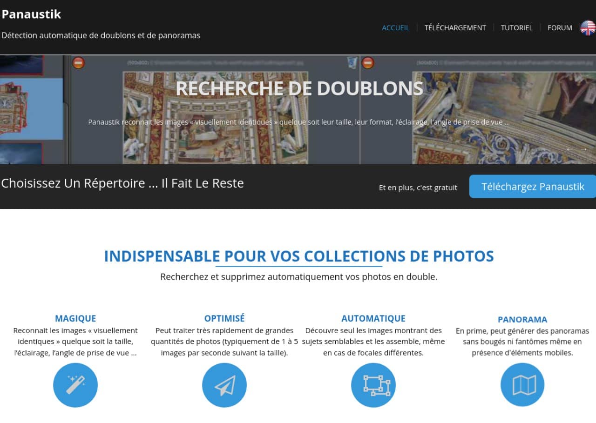Click 'Choisissez Un Répertoire … Il Fait Le Reste' text
This screenshot has width=596, height=423.
122,183
